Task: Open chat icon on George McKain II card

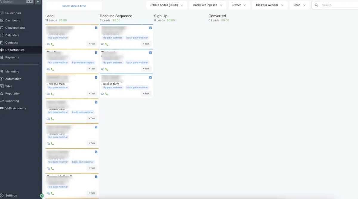Action: coord(48,193)
